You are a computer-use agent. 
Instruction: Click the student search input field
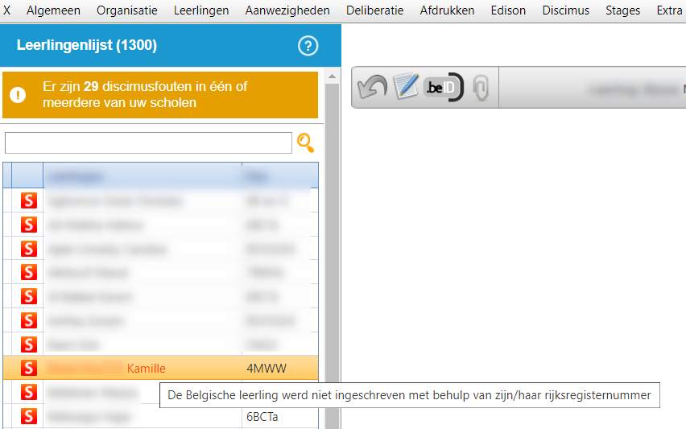(148, 143)
